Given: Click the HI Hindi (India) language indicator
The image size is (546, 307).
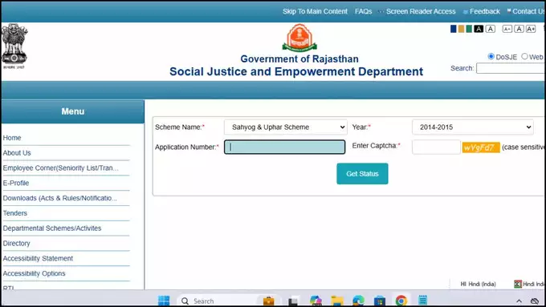Looking at the screenshot, I should pyautogui.click(x=478, y=284).
